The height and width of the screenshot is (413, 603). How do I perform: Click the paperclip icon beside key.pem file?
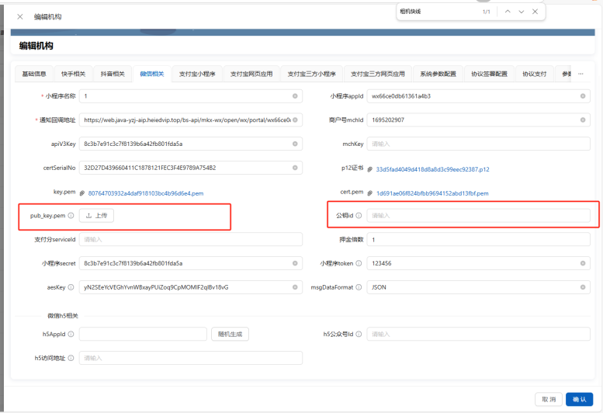point(82,193)
